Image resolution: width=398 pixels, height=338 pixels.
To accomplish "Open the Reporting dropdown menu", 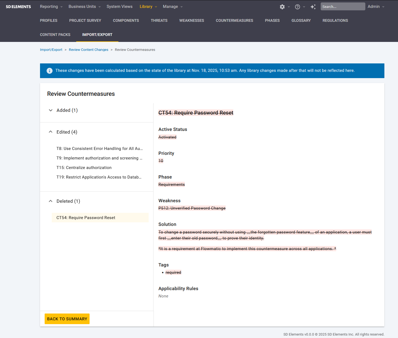I will (51, 7).
